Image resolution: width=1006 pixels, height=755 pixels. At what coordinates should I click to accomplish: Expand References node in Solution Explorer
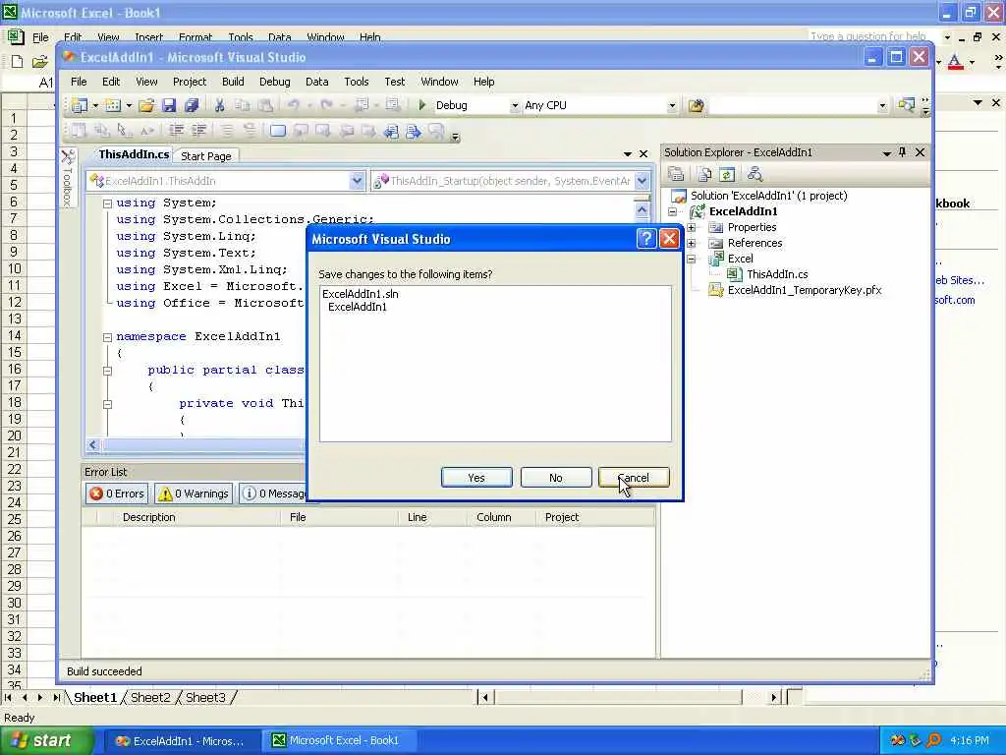691,244
